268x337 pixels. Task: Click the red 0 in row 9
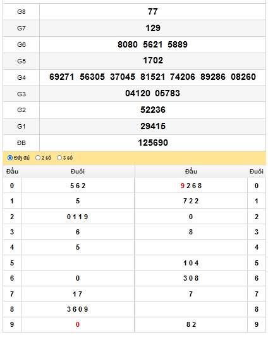pyautogui.click(x=78, y=324)
